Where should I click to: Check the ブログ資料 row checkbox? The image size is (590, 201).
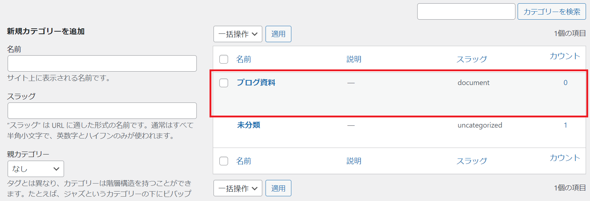(x=224, y=83)
